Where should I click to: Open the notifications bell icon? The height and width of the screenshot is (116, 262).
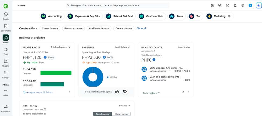click(235, 6)
